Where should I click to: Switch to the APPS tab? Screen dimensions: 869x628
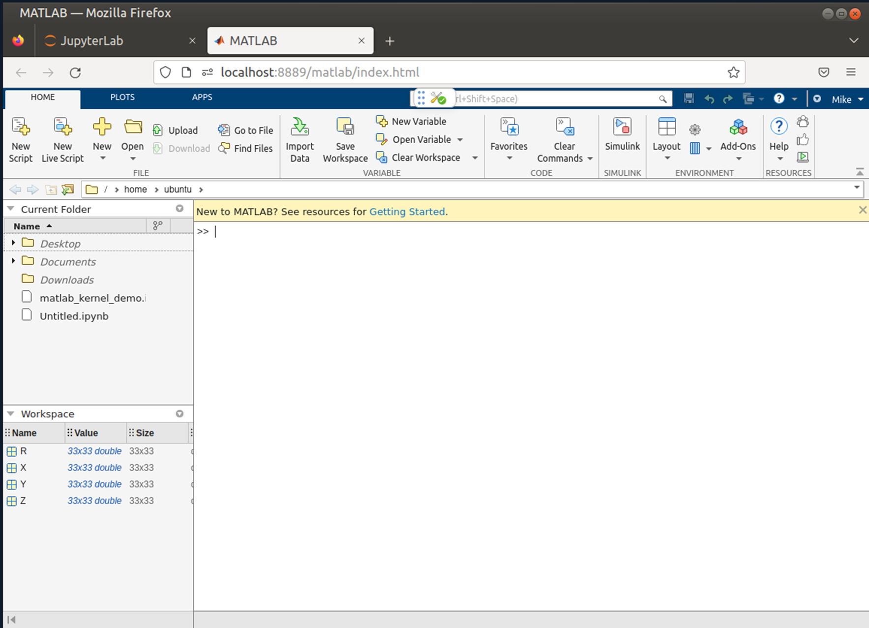point(202,97)
